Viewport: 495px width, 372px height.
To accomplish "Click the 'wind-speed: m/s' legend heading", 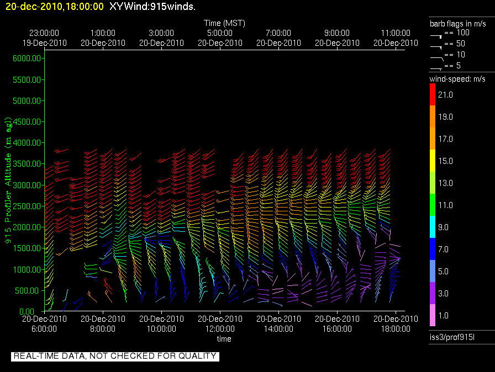I will click(457, 79).
